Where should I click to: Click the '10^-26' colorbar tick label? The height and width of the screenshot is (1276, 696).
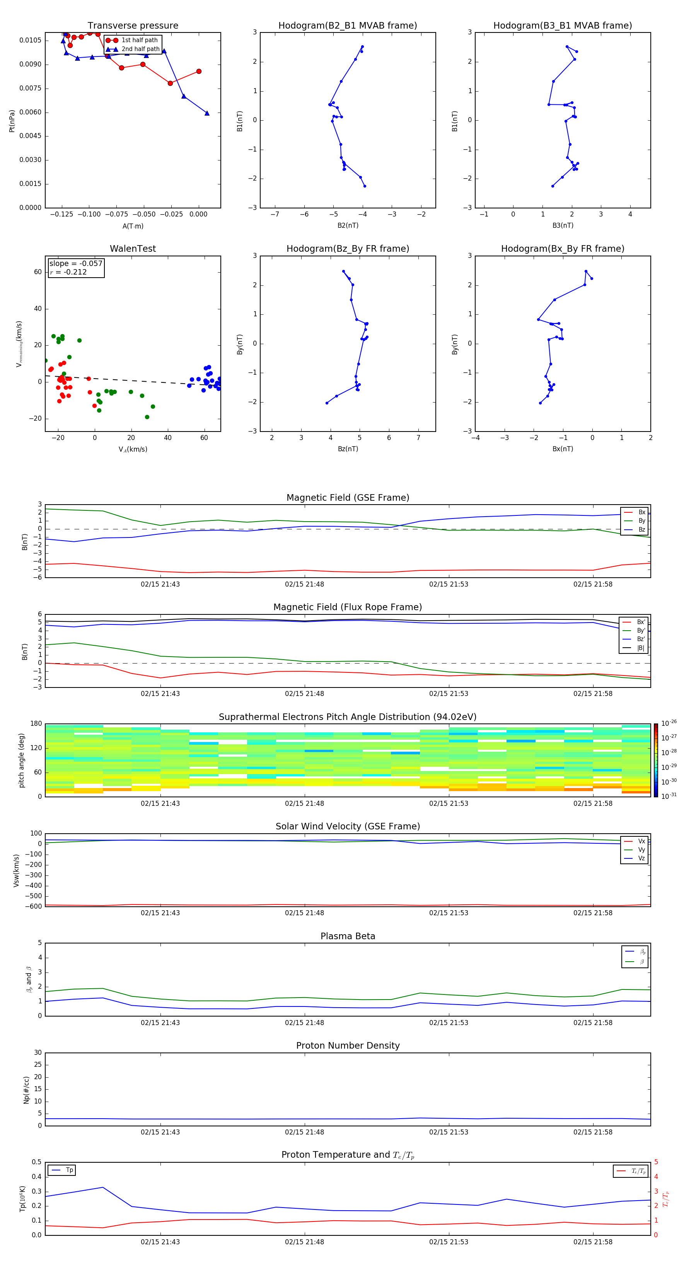pos(669,723)
